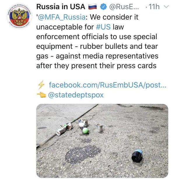Open tweet options chevron menu
The width and height of the screenshot is (175, 179).
point(167,7)
